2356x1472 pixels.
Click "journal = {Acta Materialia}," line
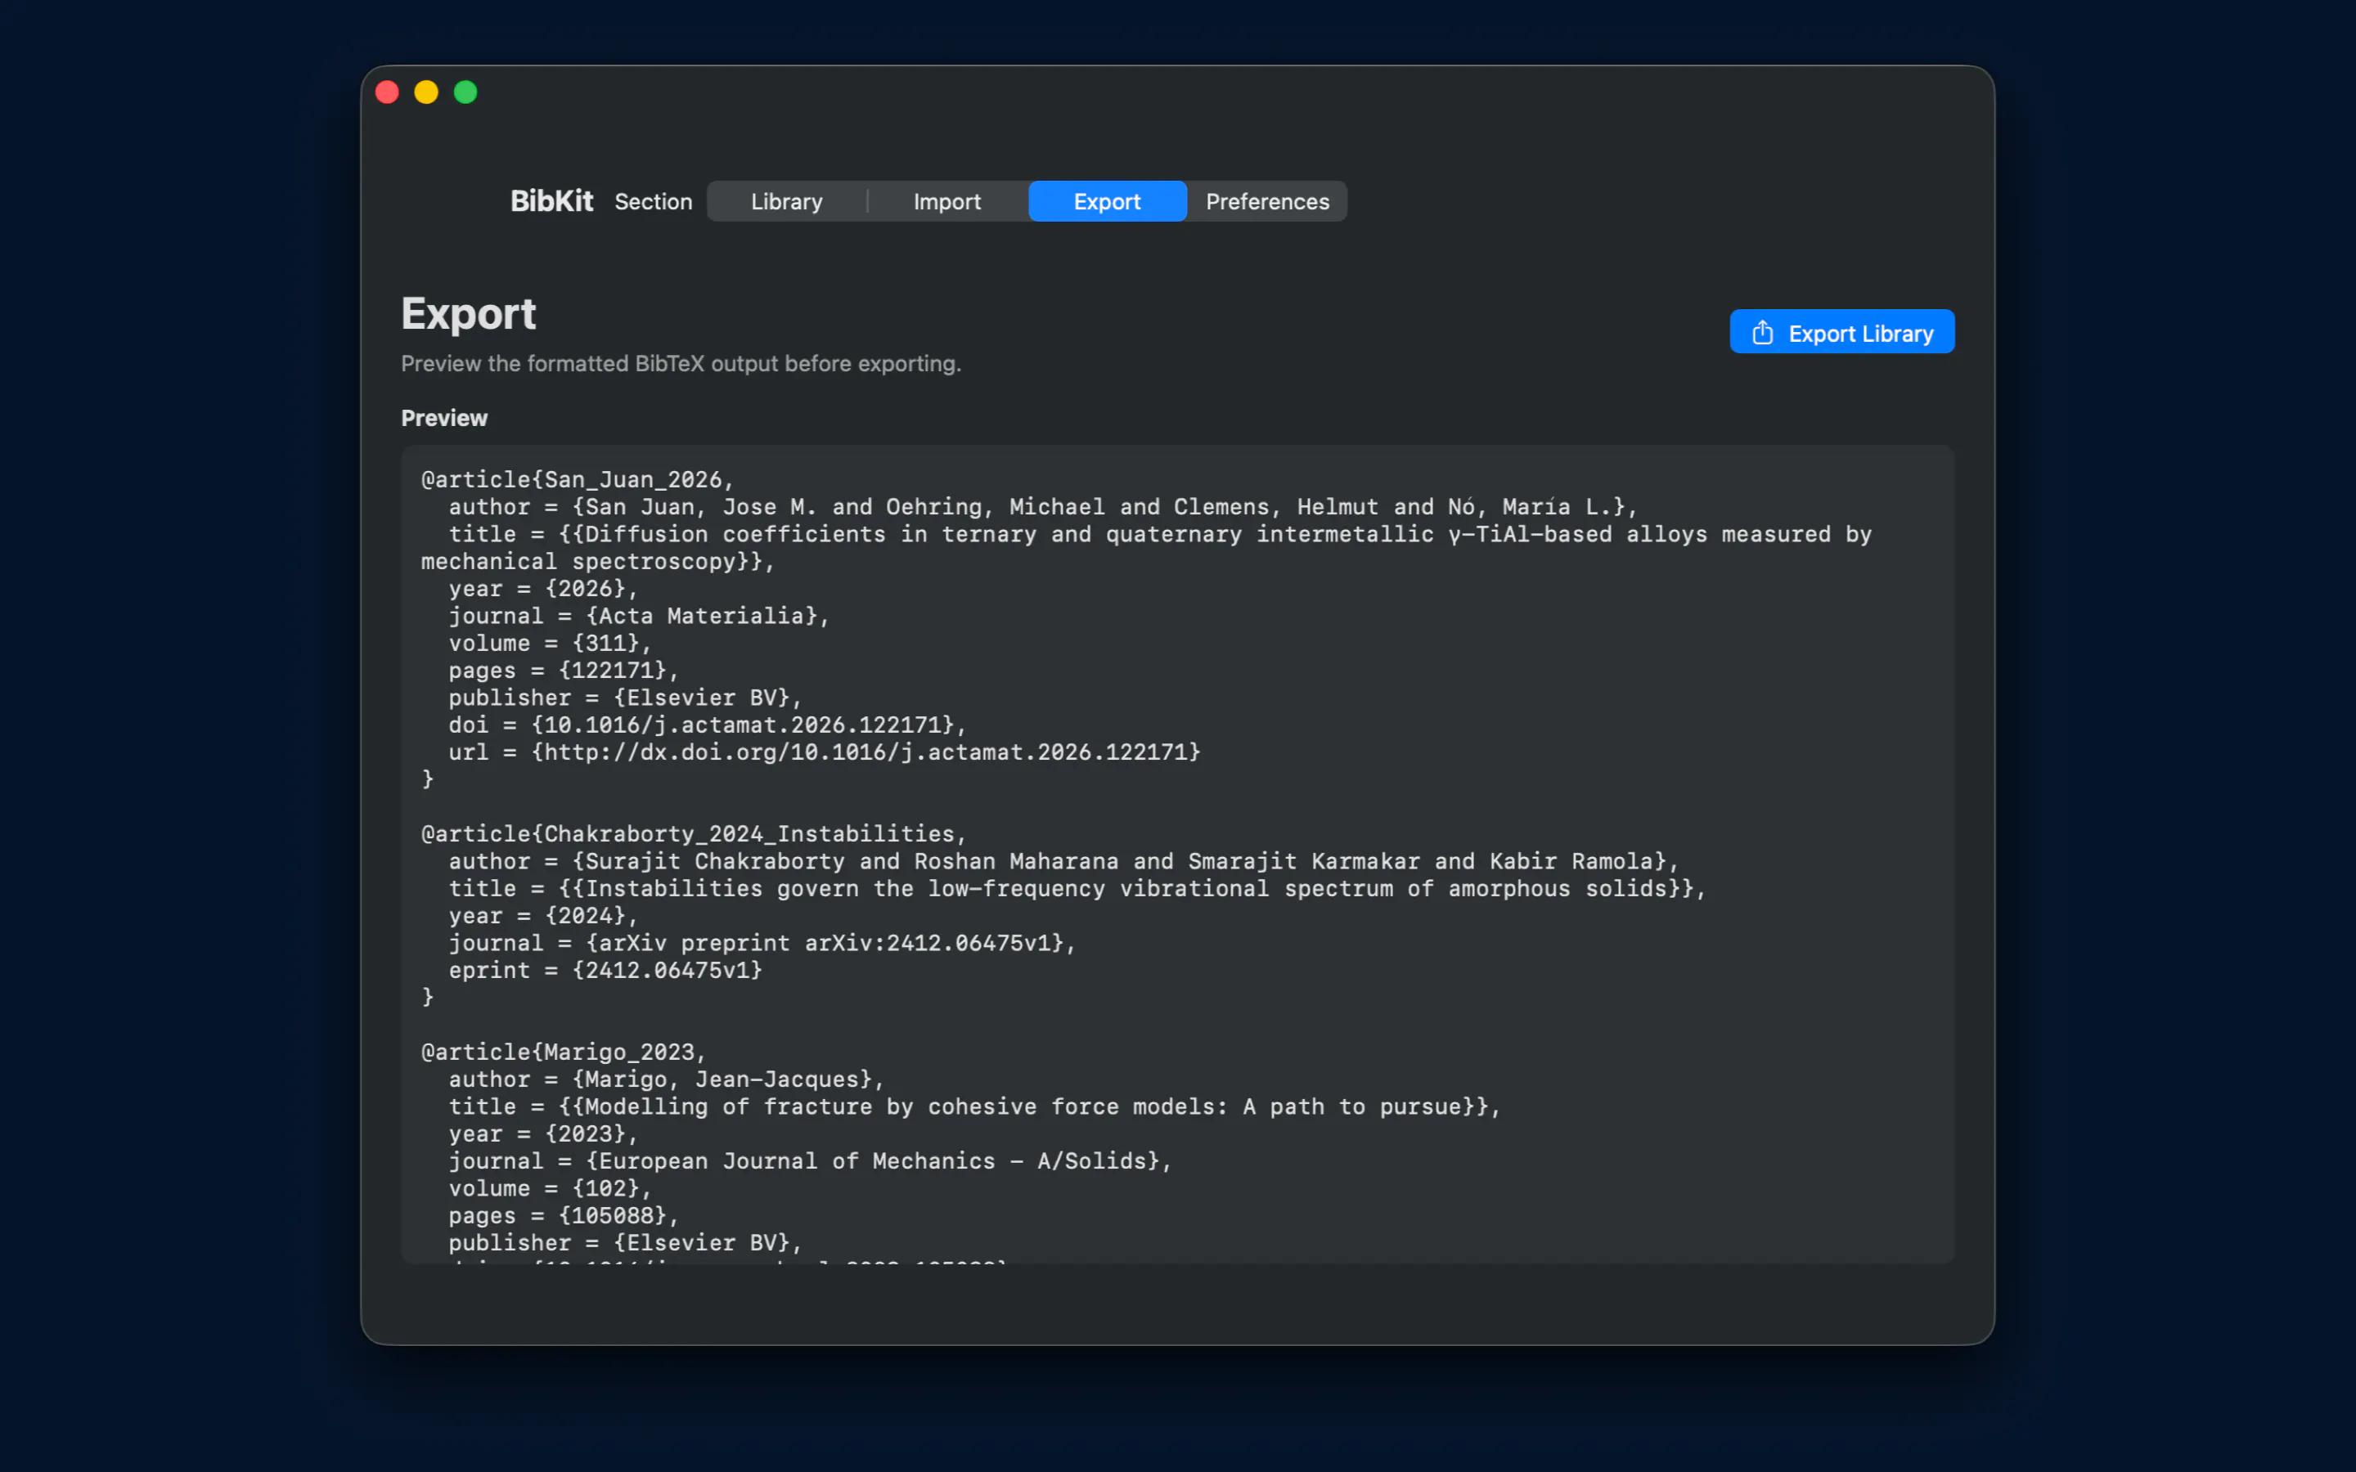[x=639, y=617]
